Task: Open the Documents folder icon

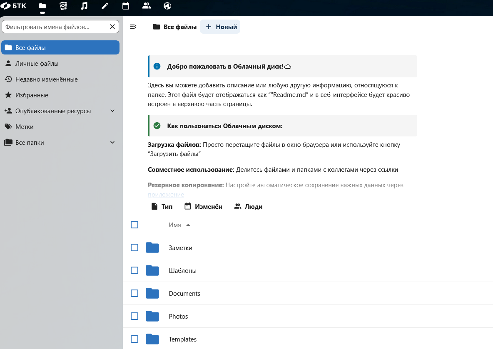Action: (x=152, y=294)
